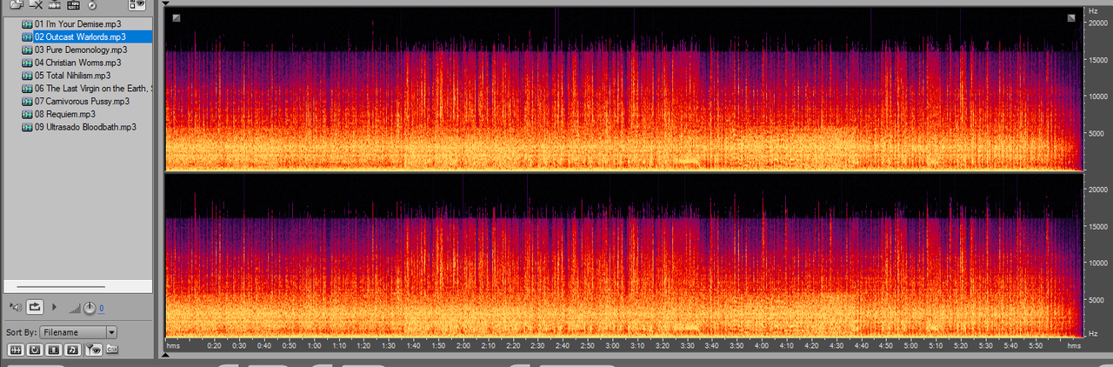
Task: Click the preview volume value 0
Action: [101, 308]
